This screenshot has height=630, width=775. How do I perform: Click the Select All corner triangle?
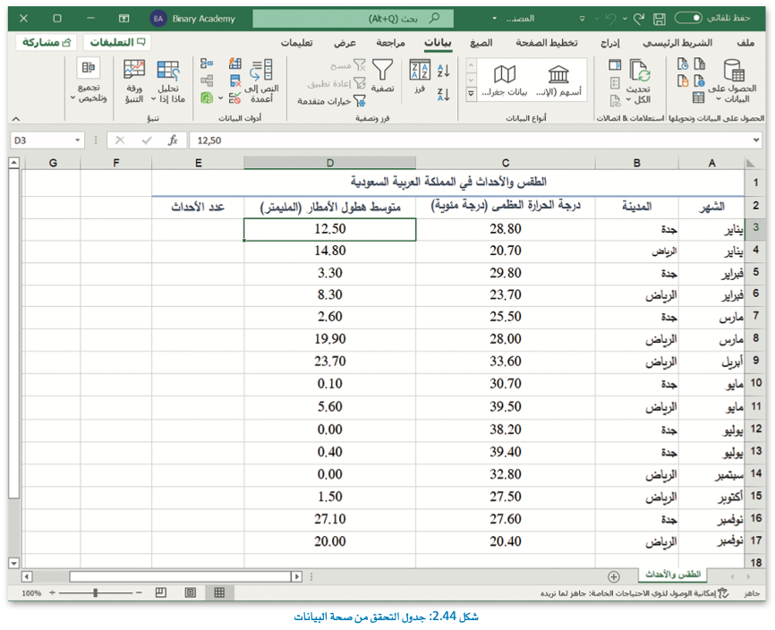click(x=751, y=163)
